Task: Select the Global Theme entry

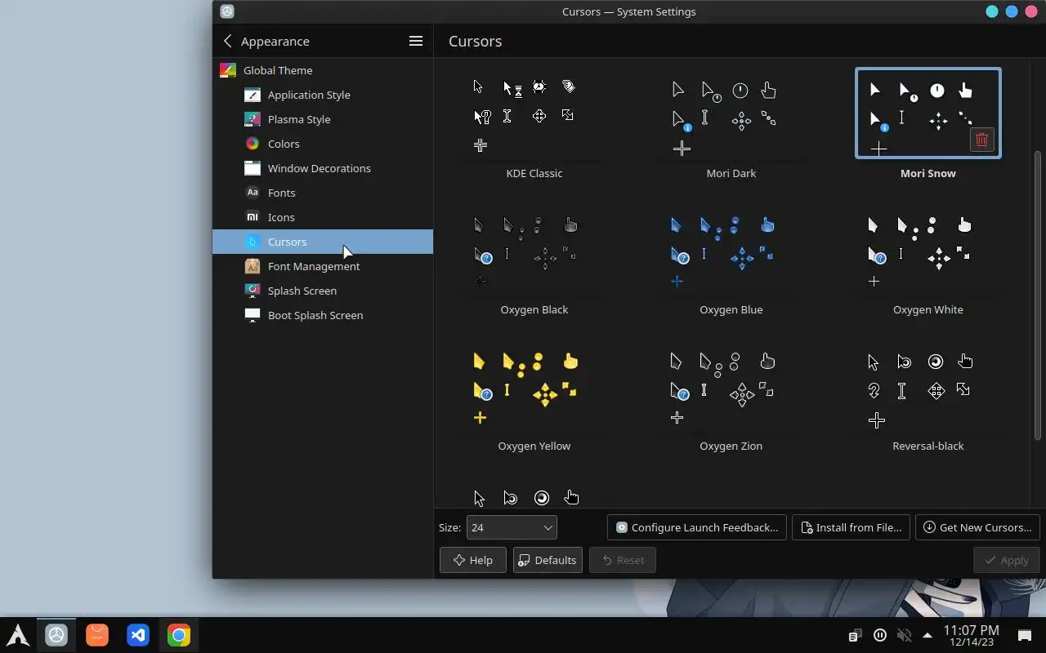Action: pyautogui.click(x=323, y=70)
